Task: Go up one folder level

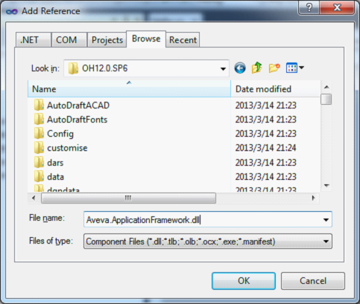Action: pos(257,68)
